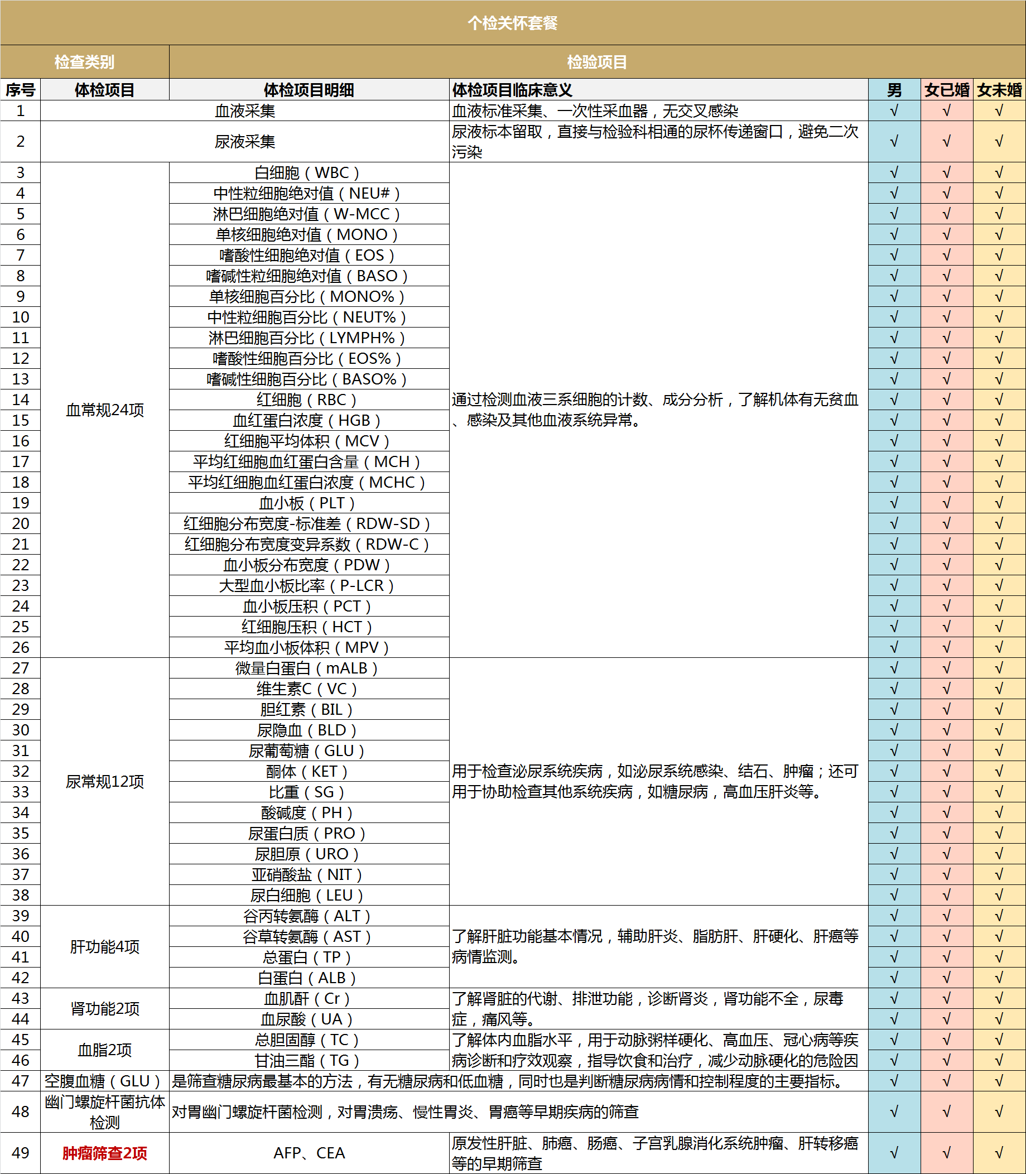Select the 检查类别 header cell
Viewport: 1026px width, 1174px height.
point(85,62)
